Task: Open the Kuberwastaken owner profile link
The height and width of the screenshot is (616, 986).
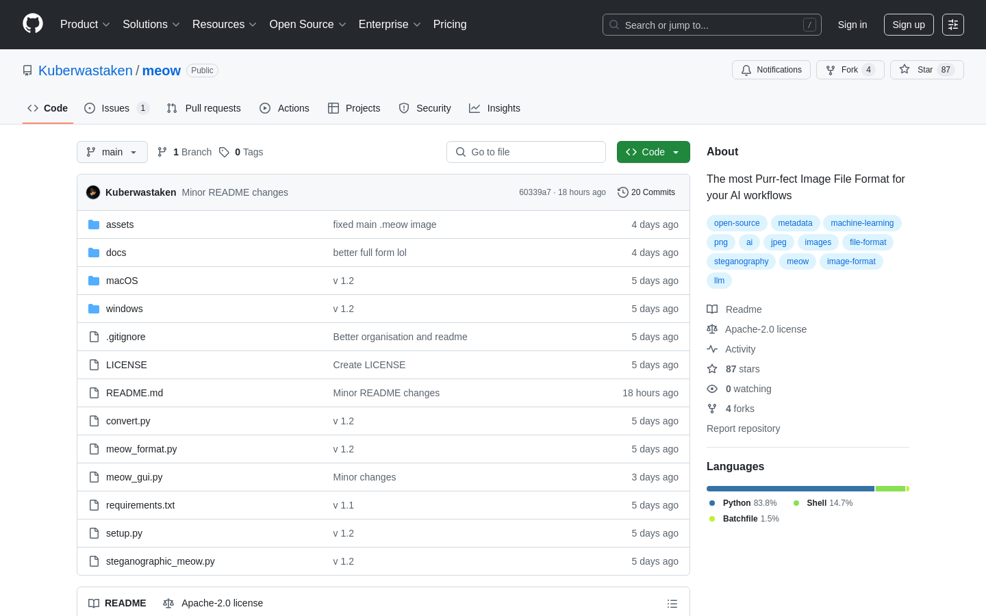Action: click(86, 70)
